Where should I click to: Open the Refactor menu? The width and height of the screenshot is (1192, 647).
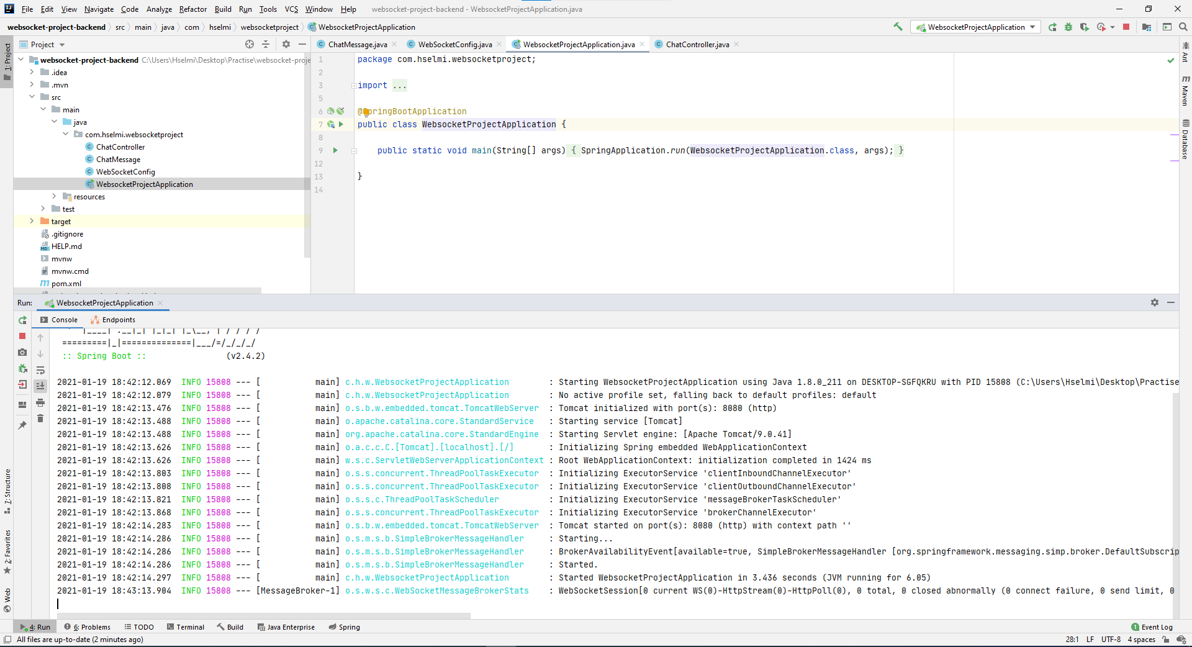click(x=192, y=9)
